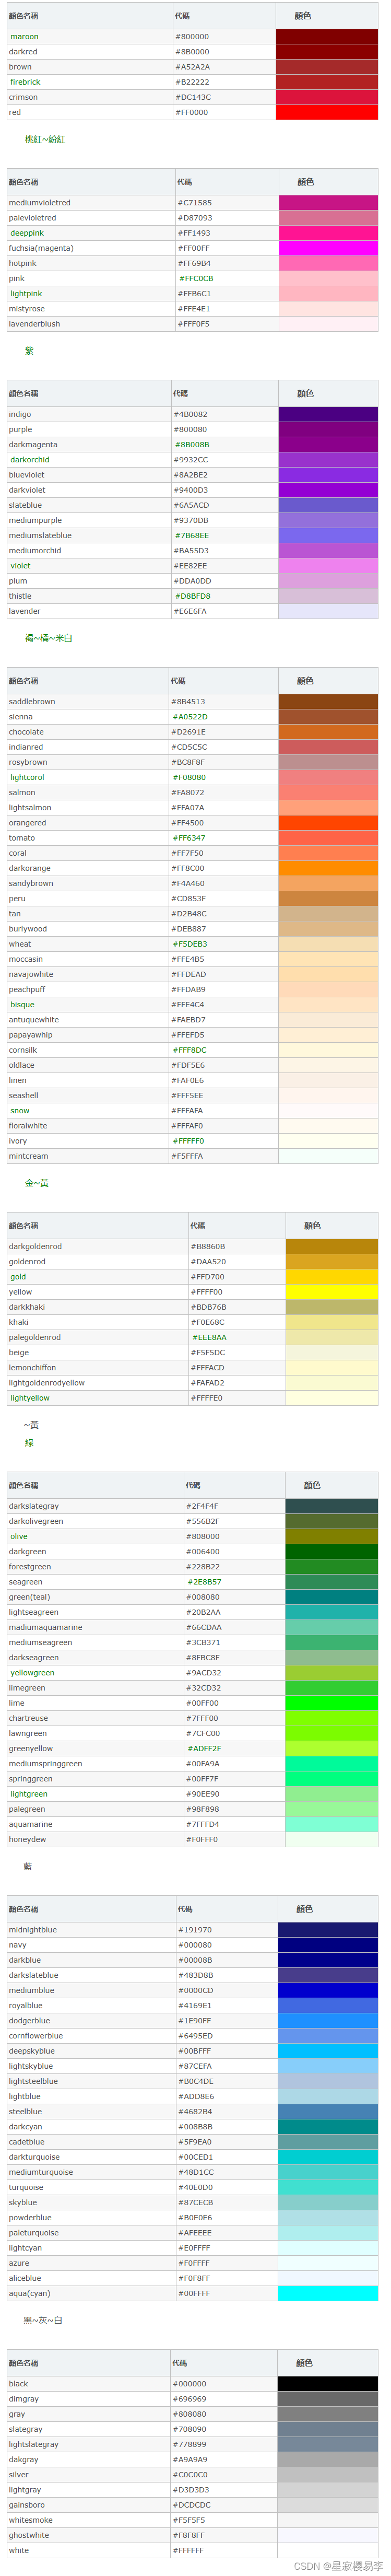Pick the orangered color swatch
The width and height of the screenshot is (391, 2576).
(x=328, y=823)
